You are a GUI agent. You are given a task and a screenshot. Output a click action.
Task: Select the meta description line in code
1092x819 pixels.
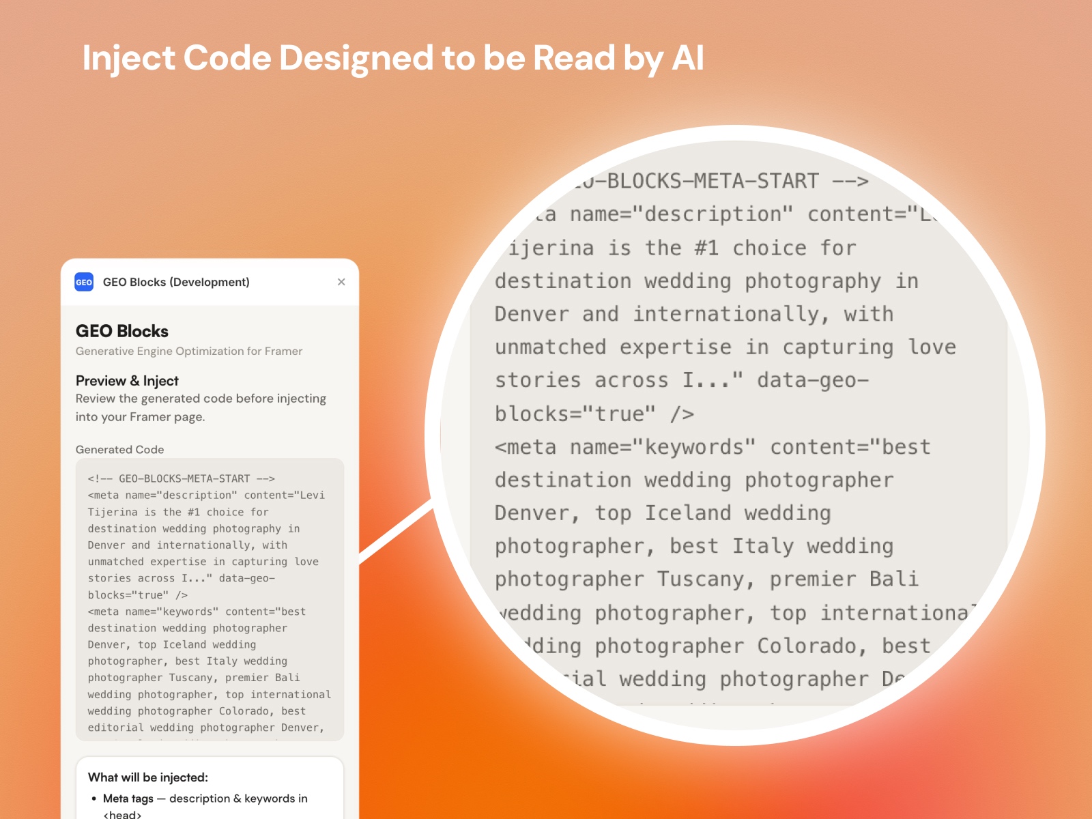pos(205,495)
